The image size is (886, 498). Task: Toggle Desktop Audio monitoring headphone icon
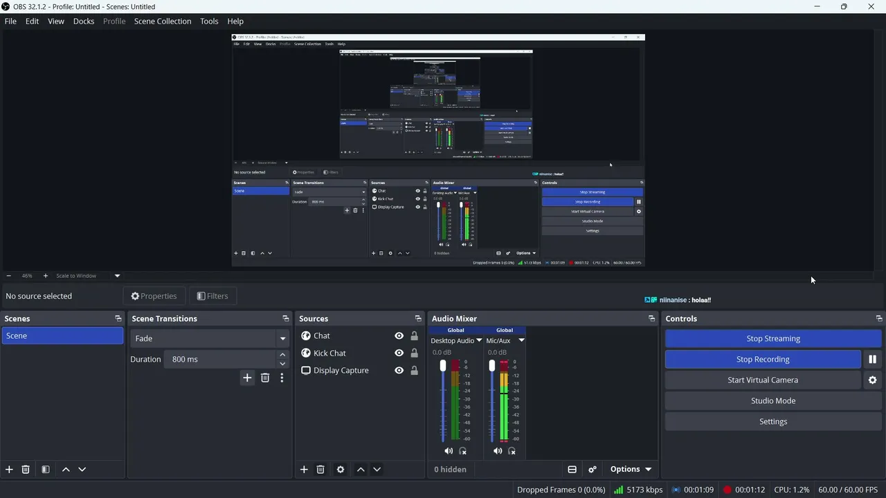click(463, 451)
